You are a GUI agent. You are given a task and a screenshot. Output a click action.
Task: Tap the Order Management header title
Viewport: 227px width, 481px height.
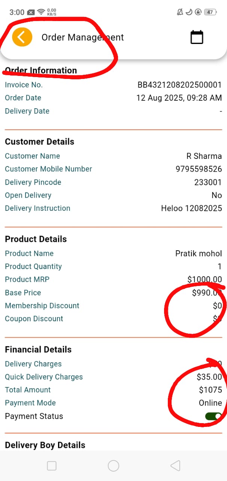coord(82,37)
